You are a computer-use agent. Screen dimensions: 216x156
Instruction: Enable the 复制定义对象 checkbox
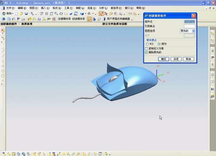coord(146,48)
